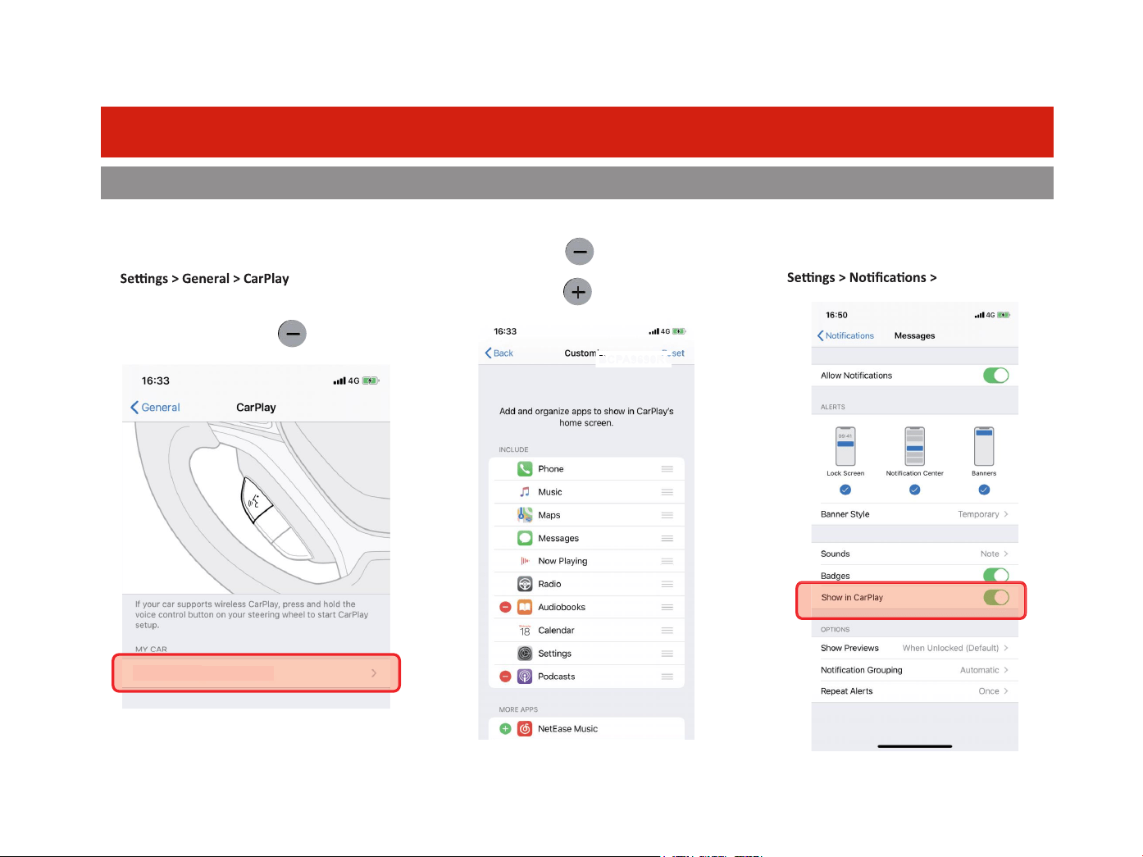The height and width of the screenshot is (857, 1143).
Task: Tap the Maps app icon
Action: point(525,515)
